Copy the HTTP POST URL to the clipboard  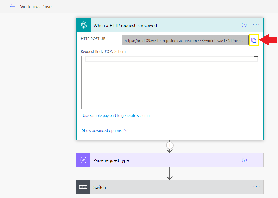(x=254, y=40)
